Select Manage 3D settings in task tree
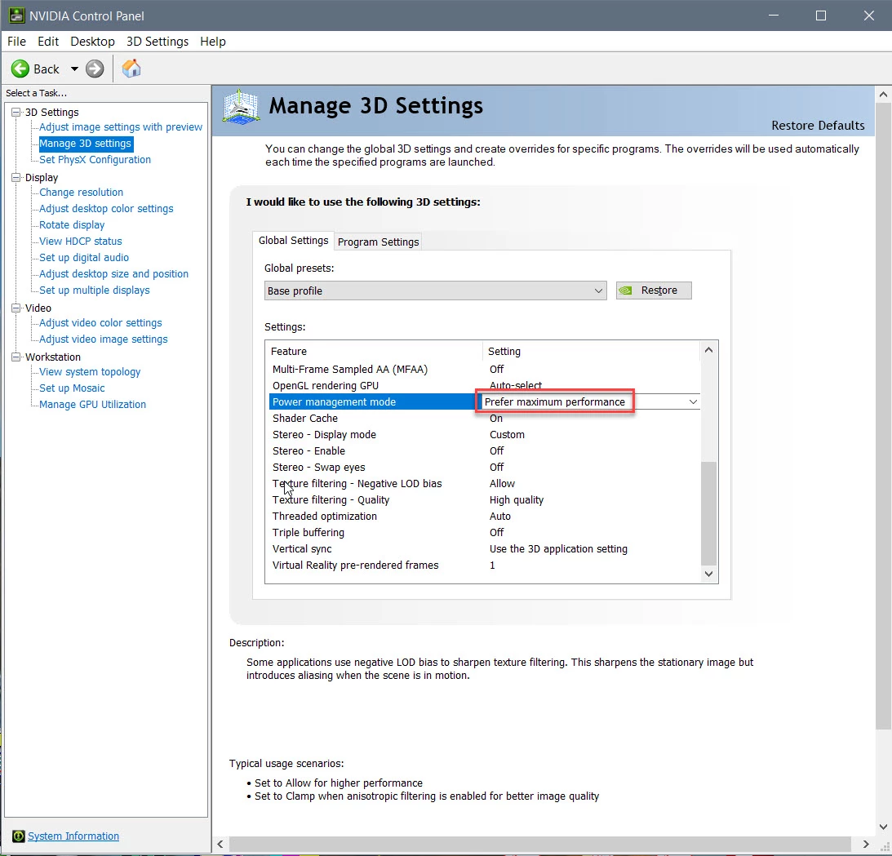Viewport: 892px width, 856px height. click(x=86, y=144)
